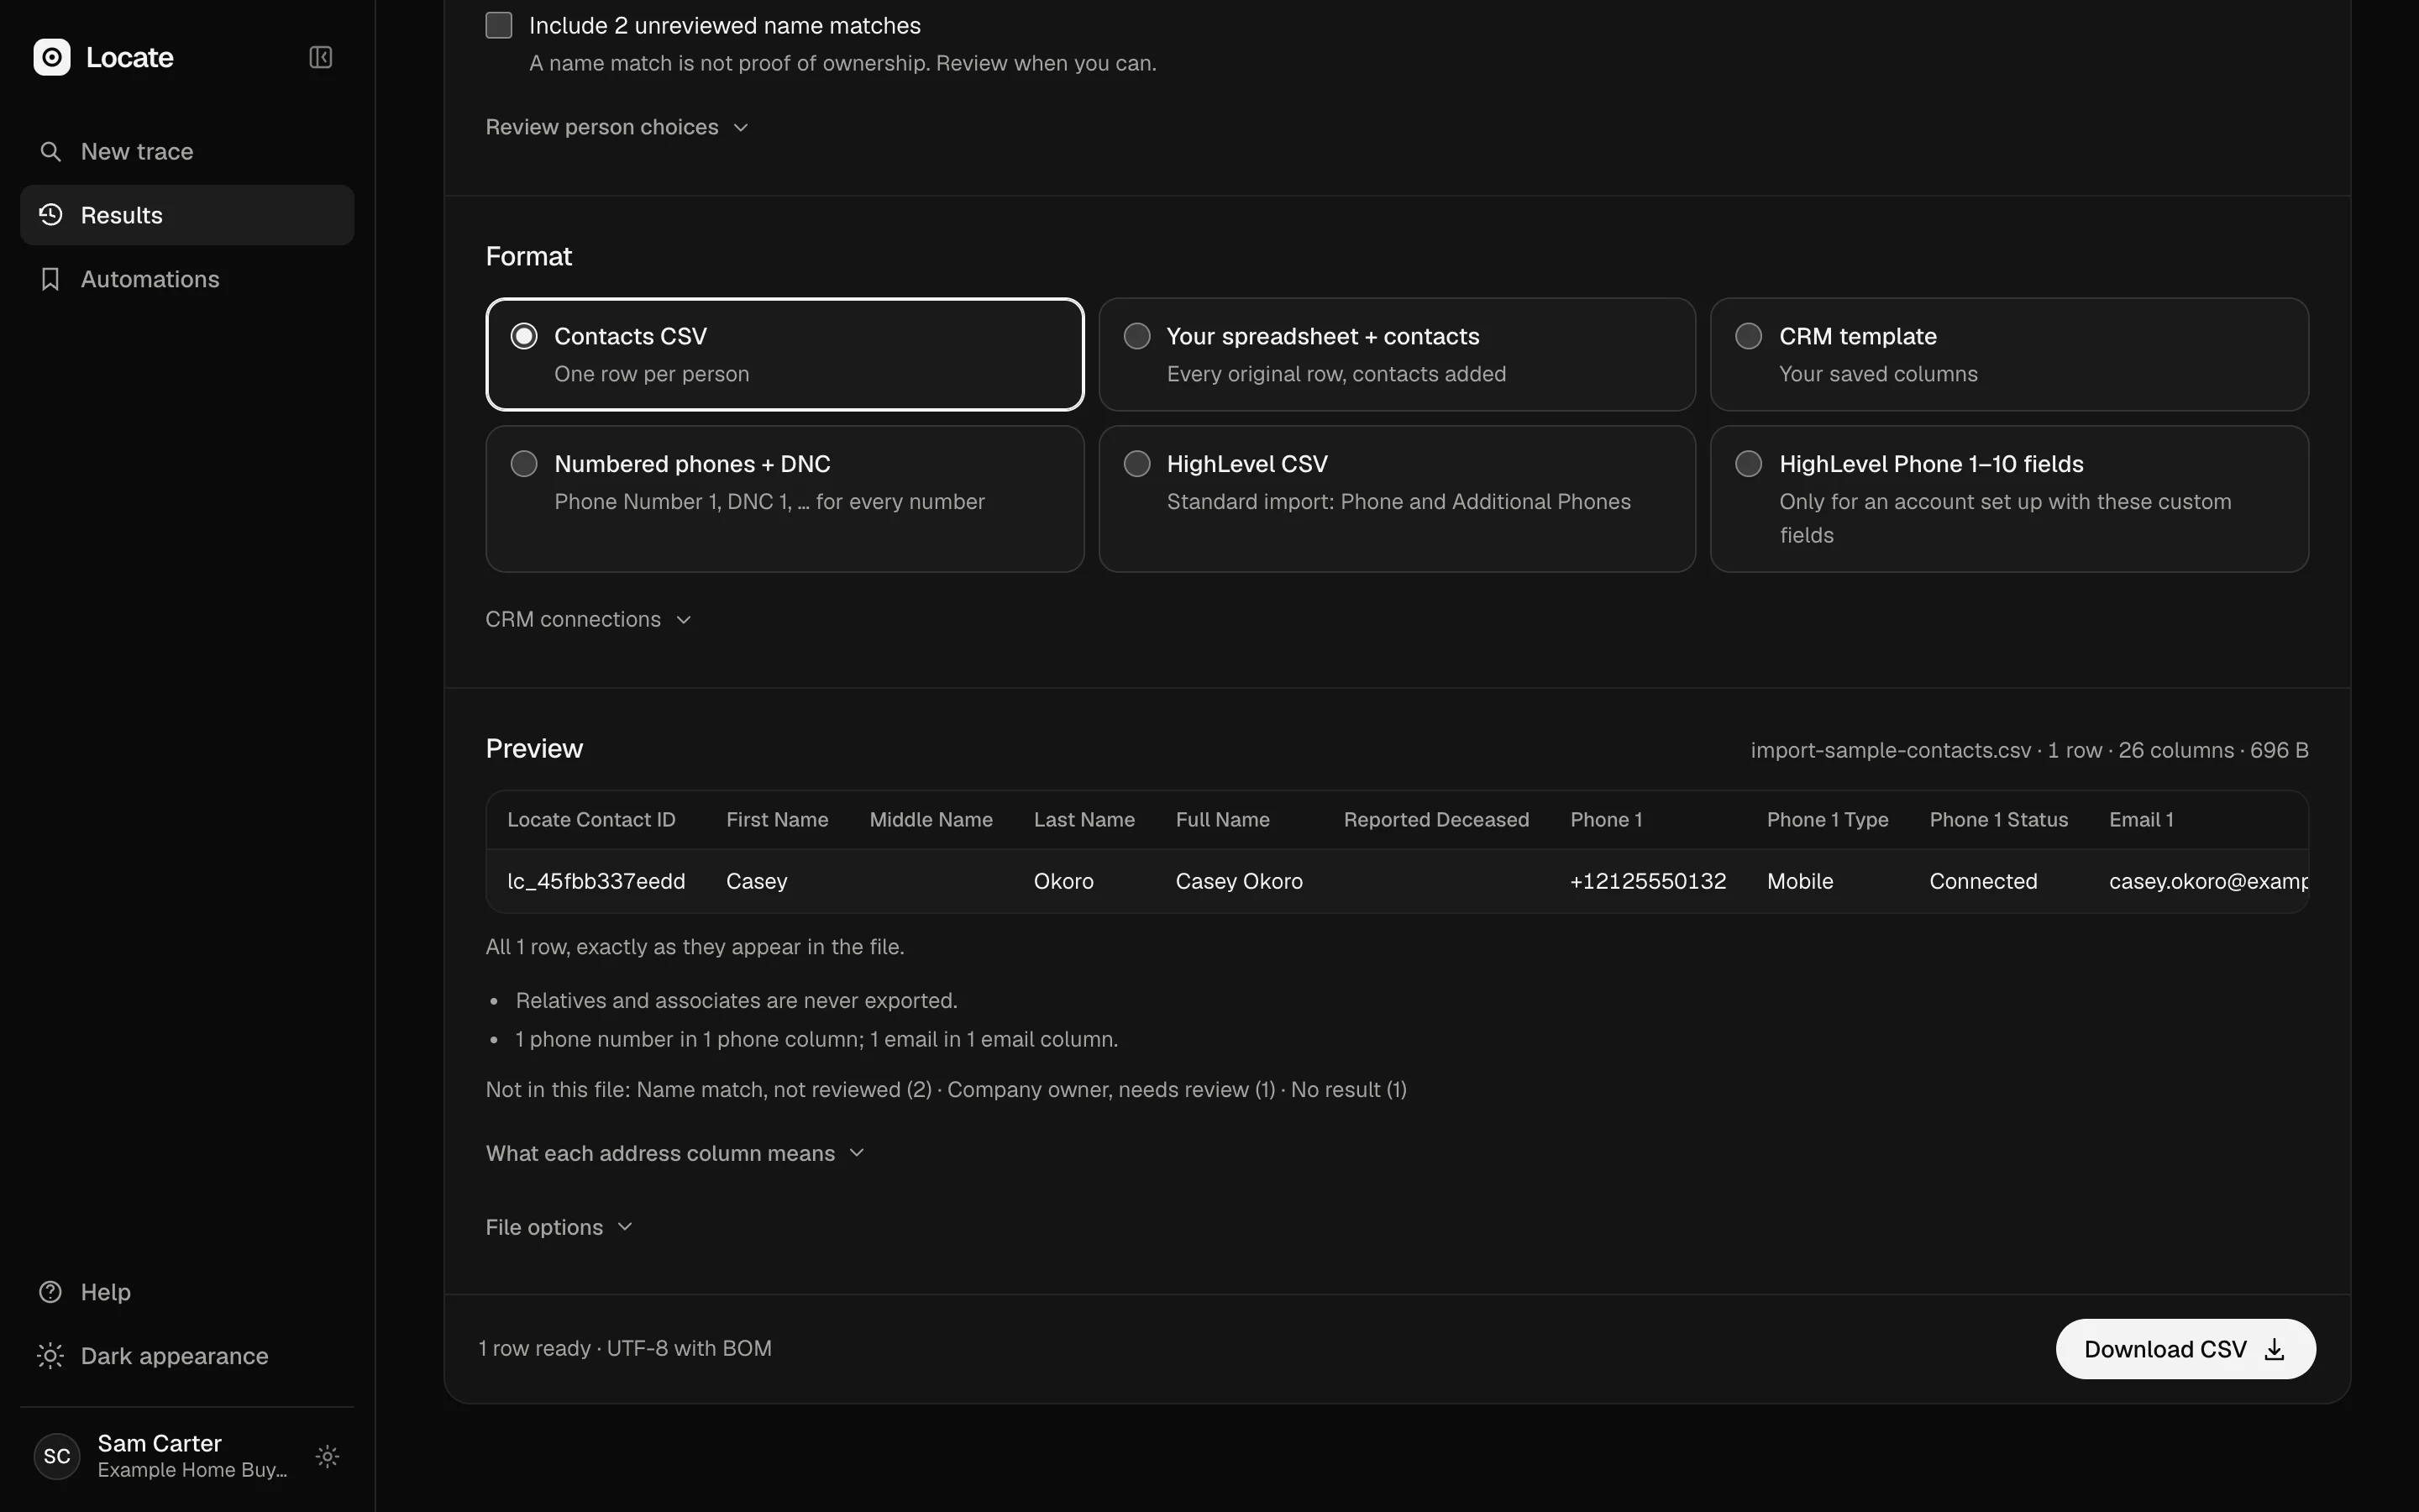This screenshot has width=2419, height=1512.
Task: Click the Okoro last name cell
Action: point(1063,881)
